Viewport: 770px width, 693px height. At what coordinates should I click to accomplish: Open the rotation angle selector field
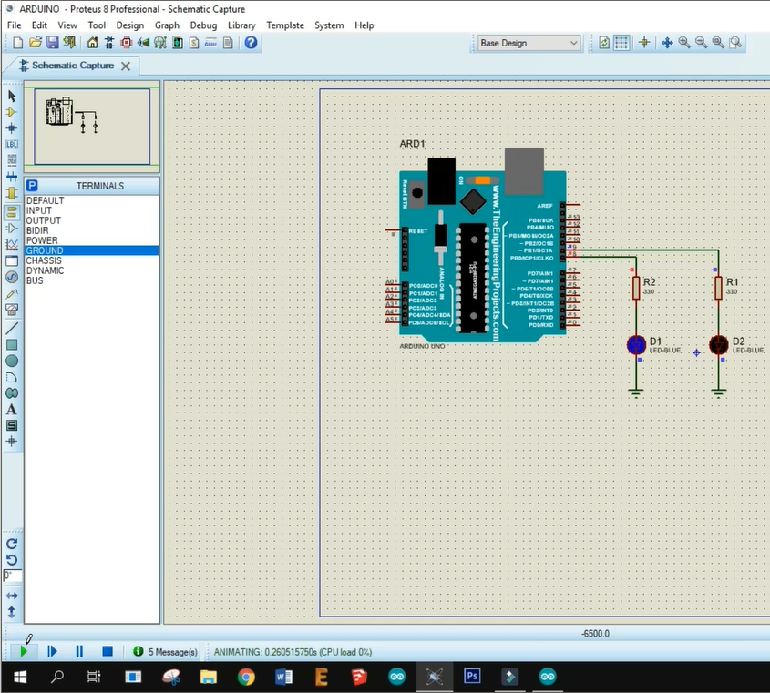10,575
